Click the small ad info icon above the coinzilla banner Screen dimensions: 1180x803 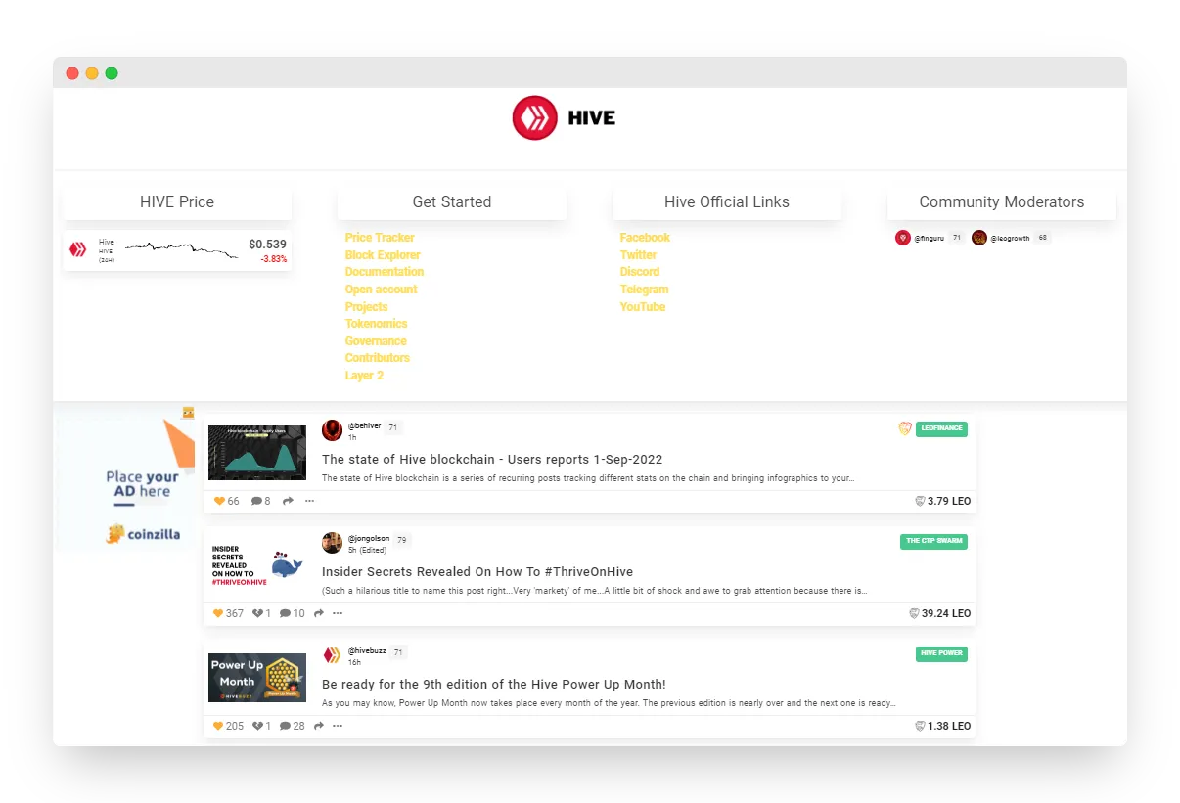tap(188, 413)
